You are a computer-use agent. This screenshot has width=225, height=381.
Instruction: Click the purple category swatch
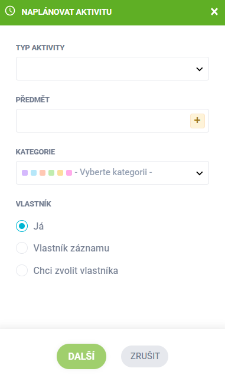pyautogui.click(x=25, y=173)
